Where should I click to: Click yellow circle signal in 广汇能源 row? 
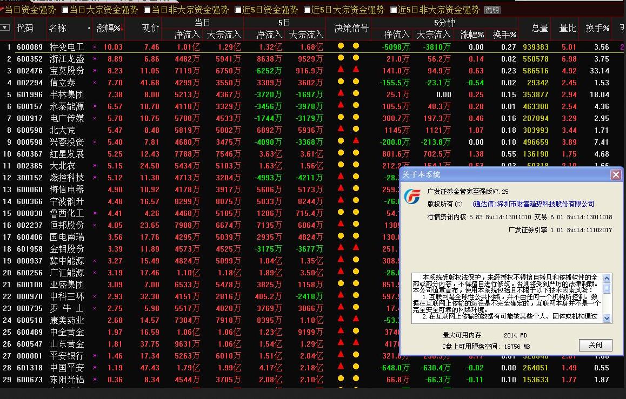point(356,272)
